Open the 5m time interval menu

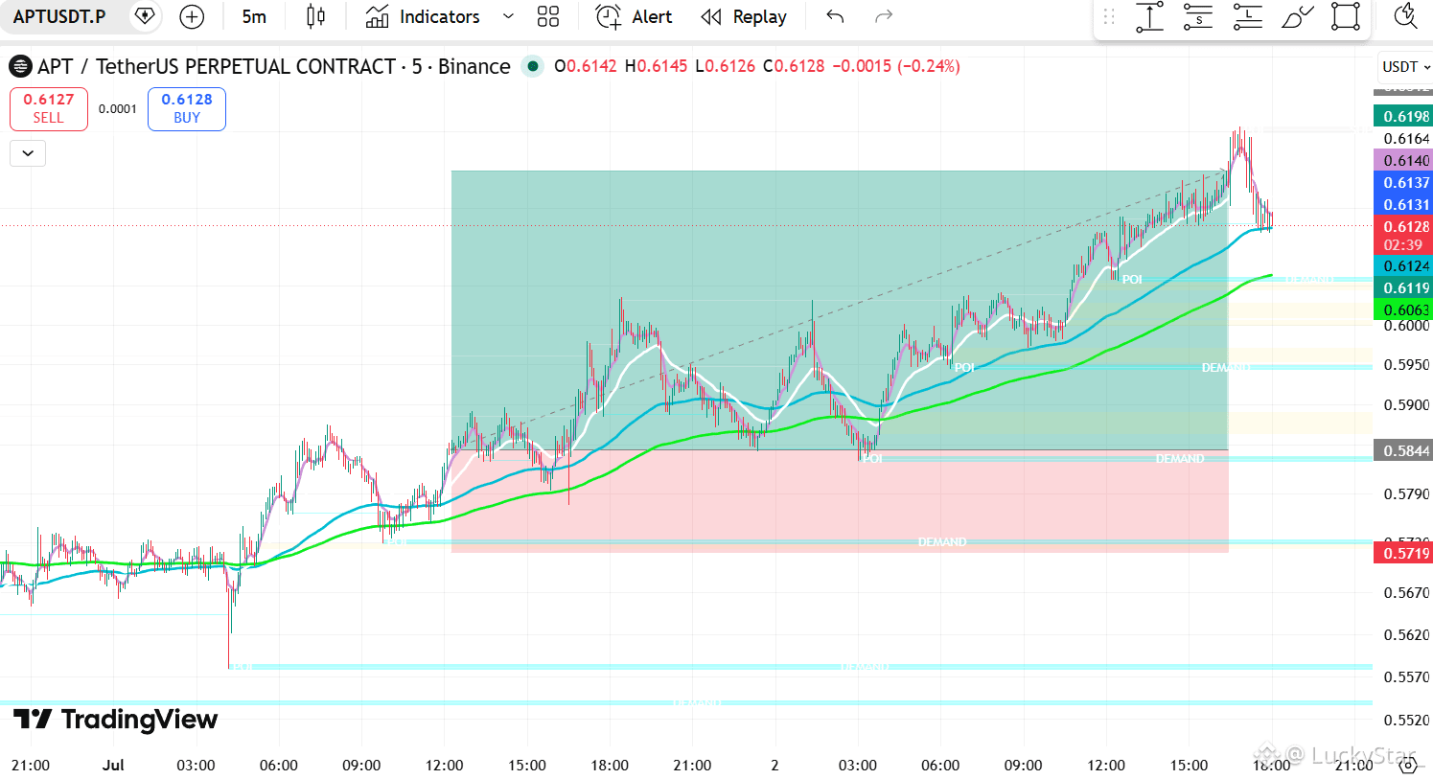point(254,16)
